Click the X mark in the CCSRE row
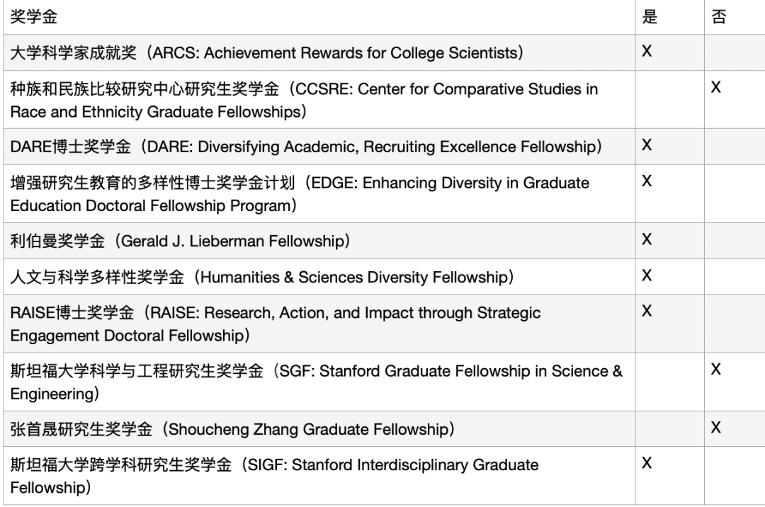765x507 pixels. 716,88
